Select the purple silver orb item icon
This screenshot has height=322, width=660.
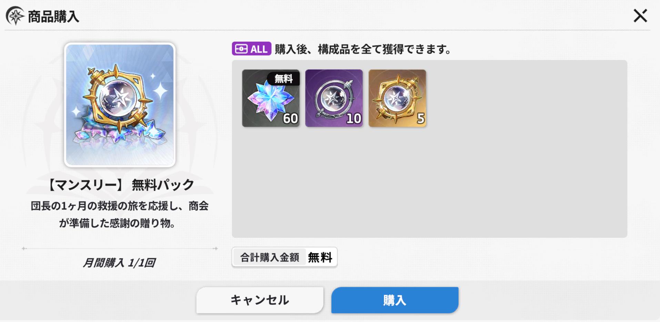(x=334, y=98)
